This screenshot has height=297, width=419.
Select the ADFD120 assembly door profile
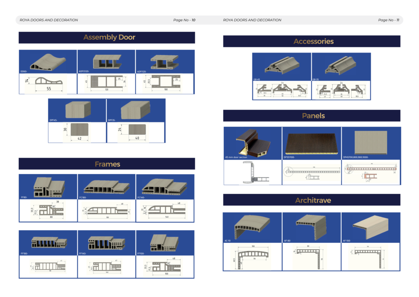click(x=106, y=62)
